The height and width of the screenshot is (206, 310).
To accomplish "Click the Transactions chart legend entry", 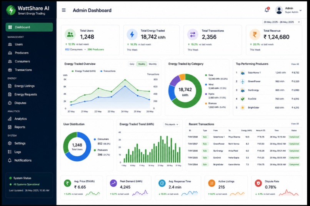I will click(x=108, y=71).
